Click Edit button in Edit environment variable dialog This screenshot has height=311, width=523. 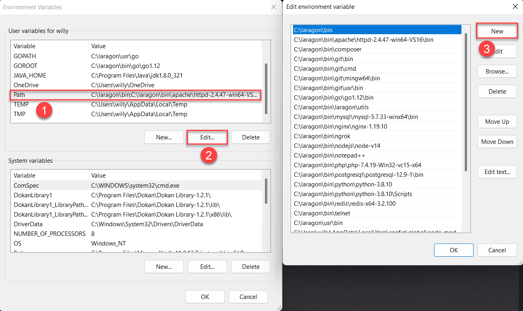pos(497,51)
